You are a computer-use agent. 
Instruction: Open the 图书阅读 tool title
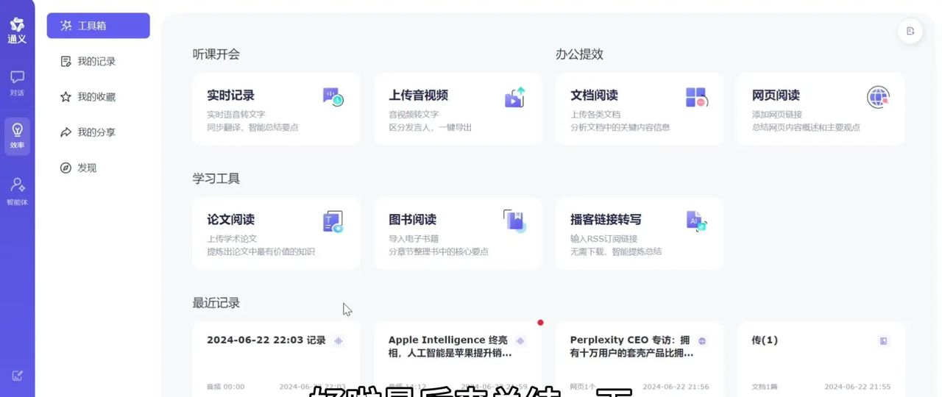[x=412, y=219]
